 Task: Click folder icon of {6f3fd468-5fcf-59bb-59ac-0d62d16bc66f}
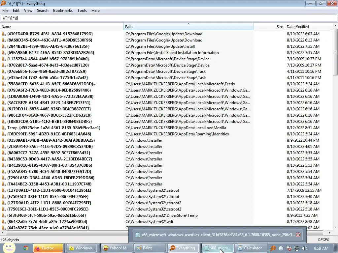pos(3,215)
